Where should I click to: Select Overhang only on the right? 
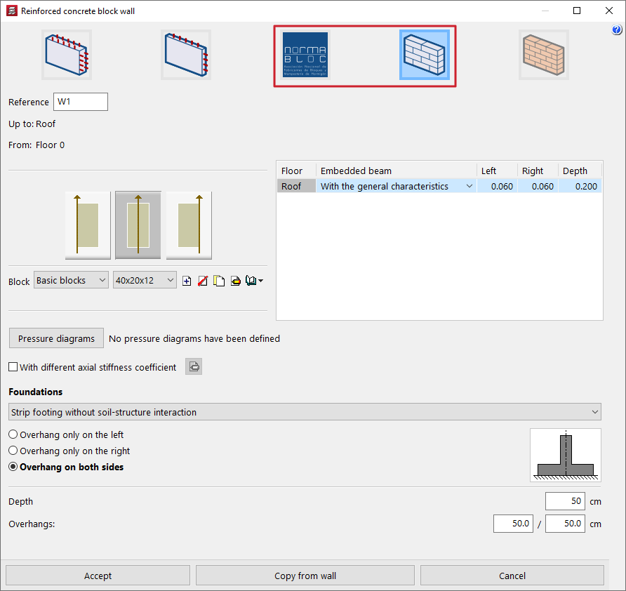[13, 451]
